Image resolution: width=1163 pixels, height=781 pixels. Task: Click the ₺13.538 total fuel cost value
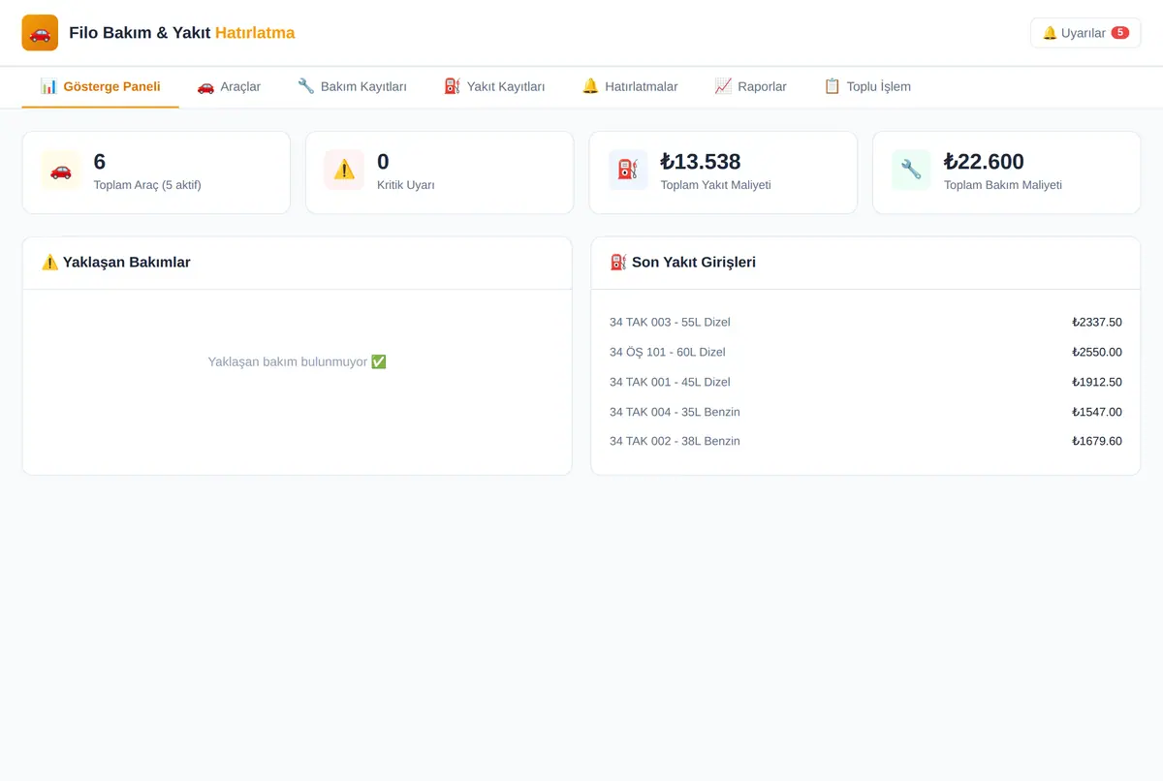click(701, 162)
